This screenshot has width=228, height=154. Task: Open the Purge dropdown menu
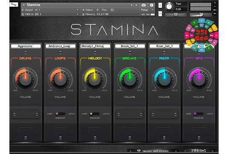point(147,10)
